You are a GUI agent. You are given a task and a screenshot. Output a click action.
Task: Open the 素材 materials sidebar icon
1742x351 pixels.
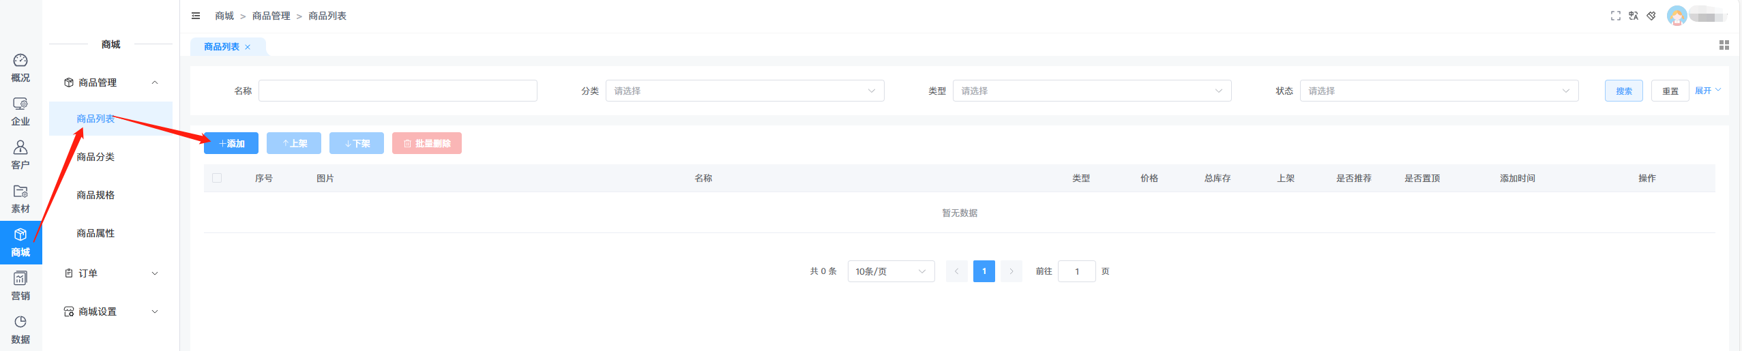coord(20,198)
